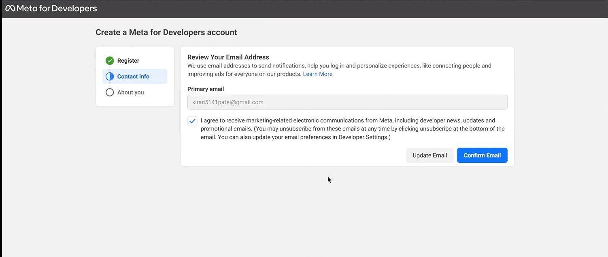Screen dimensions: 608x257
Task: Click the Review Your Email Address heading
Action: point(228,57)
